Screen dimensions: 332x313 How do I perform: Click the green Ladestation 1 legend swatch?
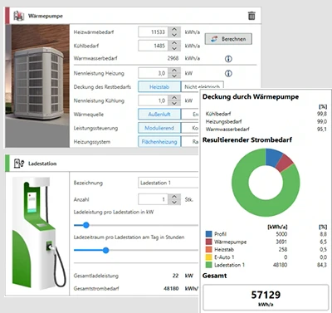(209, 265)
